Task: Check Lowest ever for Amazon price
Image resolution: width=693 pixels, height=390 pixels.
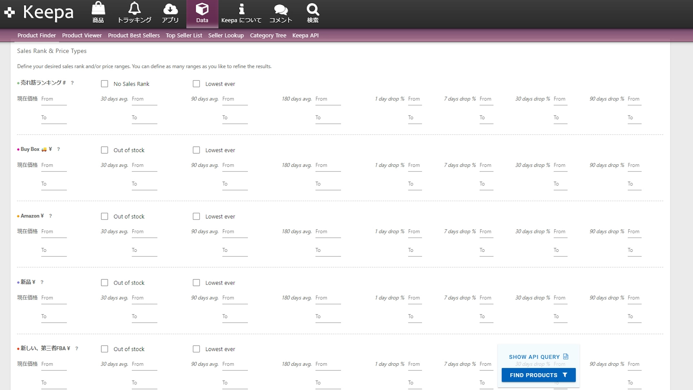Action: (x=196, y=216)
